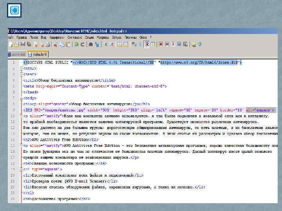Image resolution: width=282 pixels, height=211 pixels.
Task: Open the Синтаксис menu
Action: click(75, 38)
